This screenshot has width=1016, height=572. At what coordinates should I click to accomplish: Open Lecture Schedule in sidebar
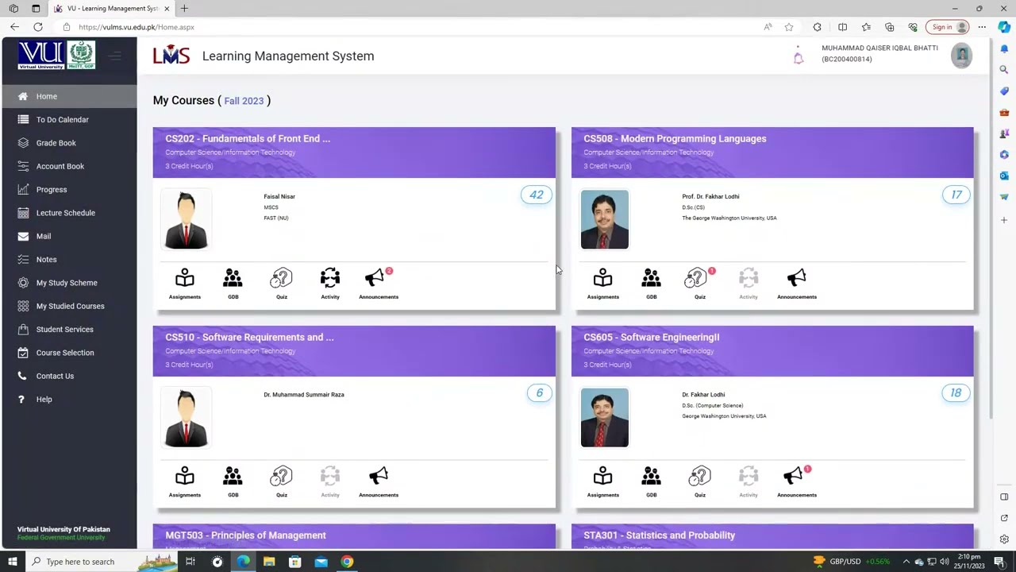pos(69,213)
